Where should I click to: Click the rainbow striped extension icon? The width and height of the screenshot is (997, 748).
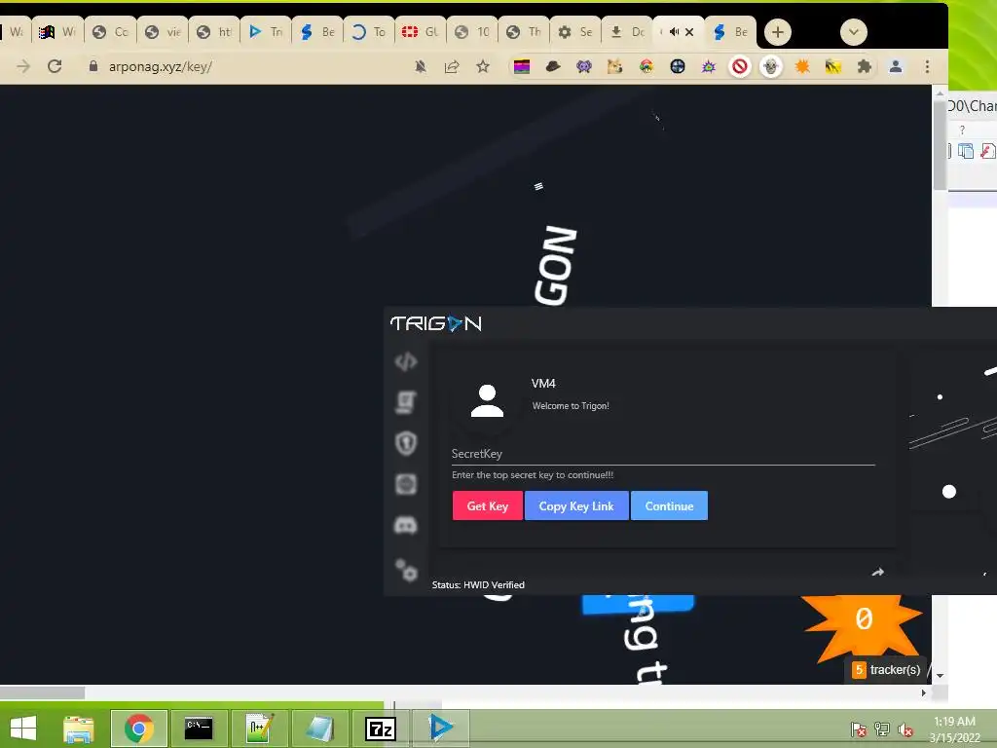(x=522, y=66)
